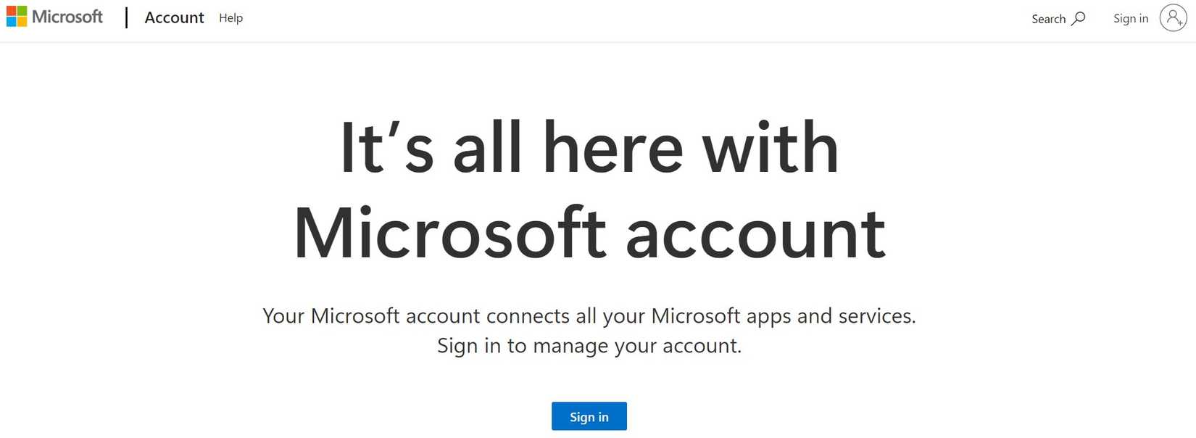The width and height of the screenshot is (1196, 438).
Task: Select Account in the top navigation
Action: pyautogui.click(x=174, y=17)
